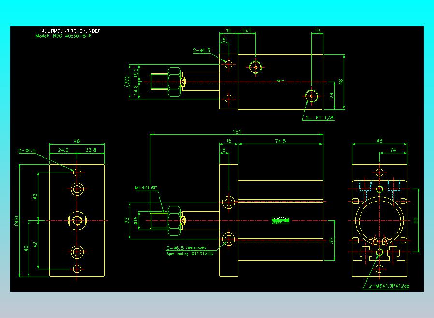Click the 15.2 dimension value

(136, 73)
